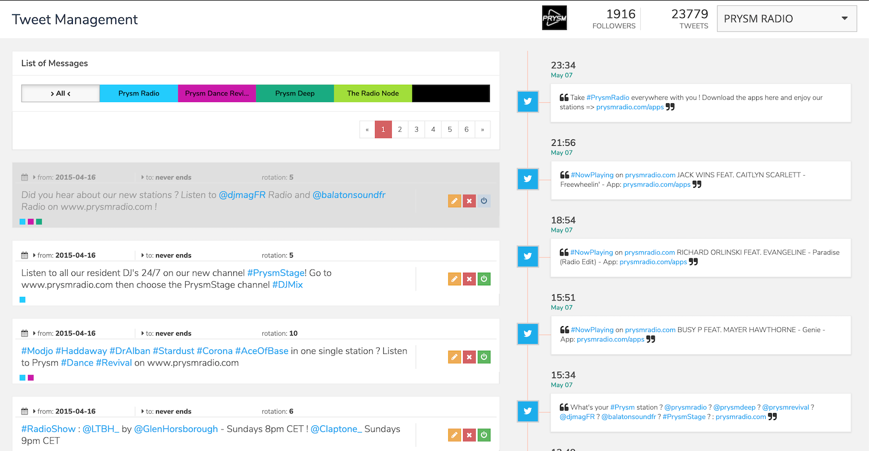The width and height of the screenshot is (869, 451).
Task: Click Twitter icon for the 15:51 tweet
Action: point(528,334)
